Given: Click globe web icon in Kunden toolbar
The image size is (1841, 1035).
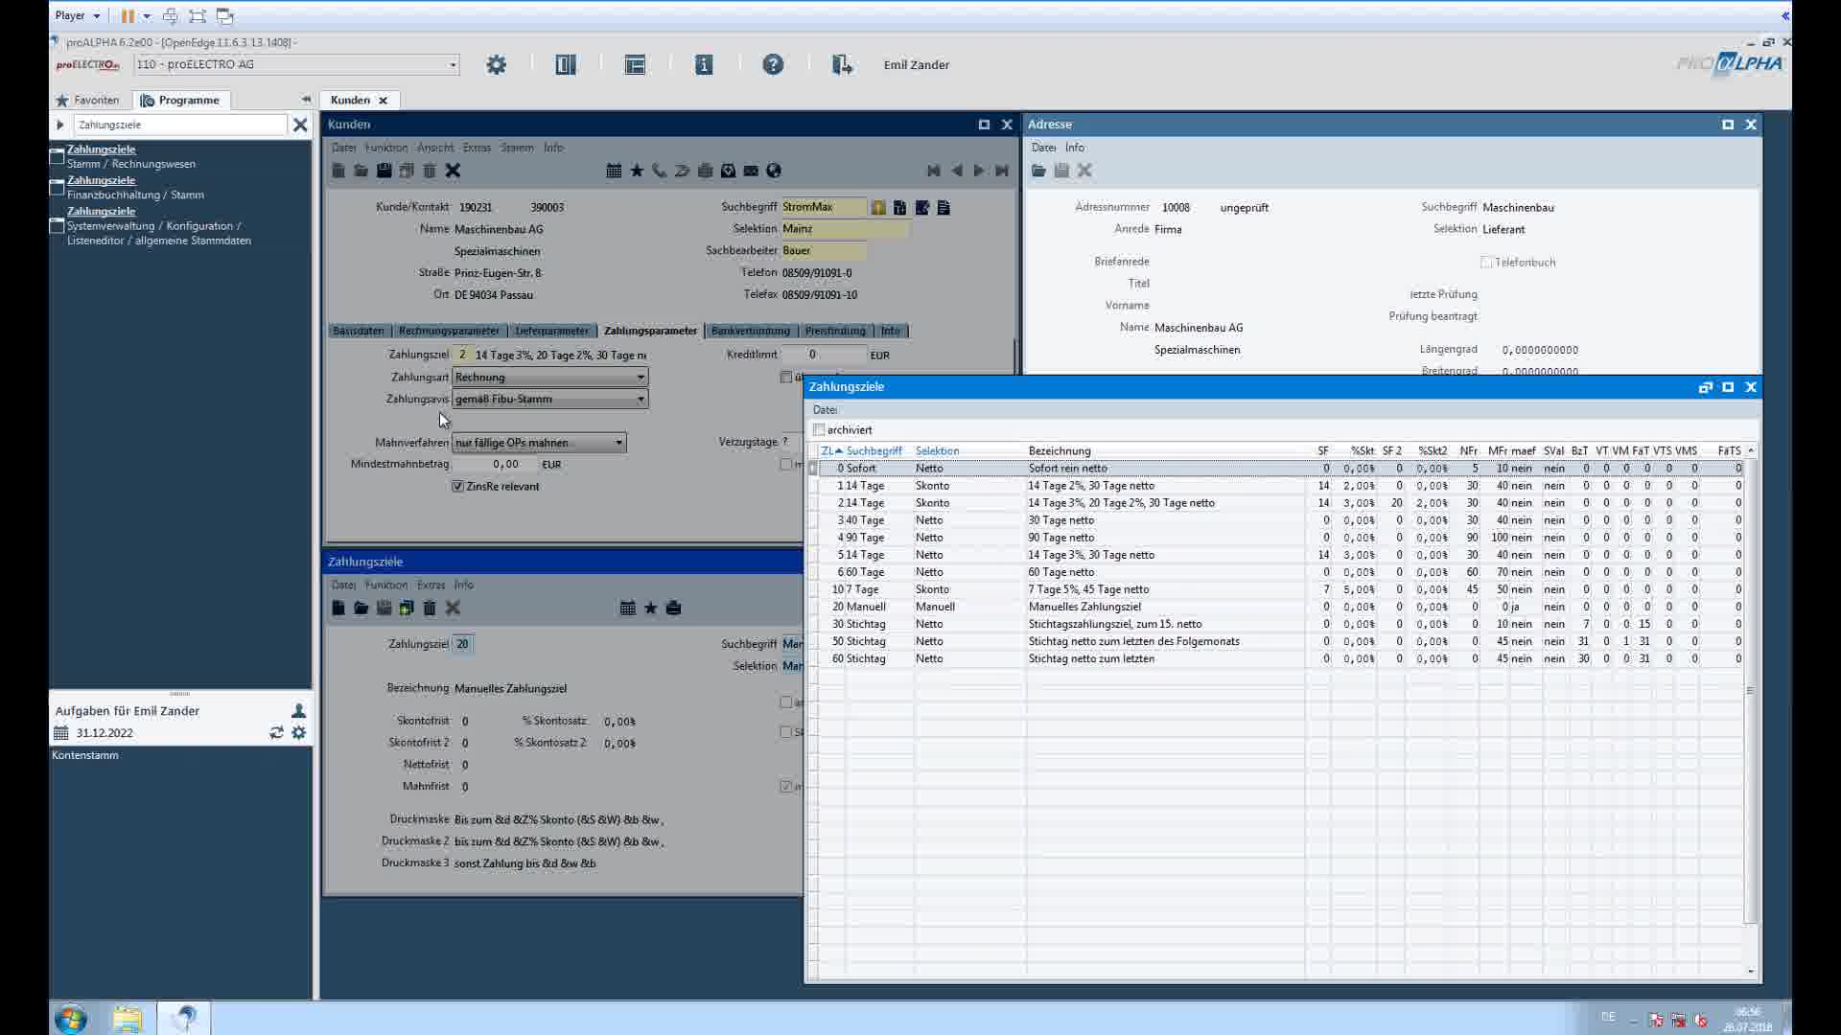Looking at the screenshot, I should click(774, 171).
